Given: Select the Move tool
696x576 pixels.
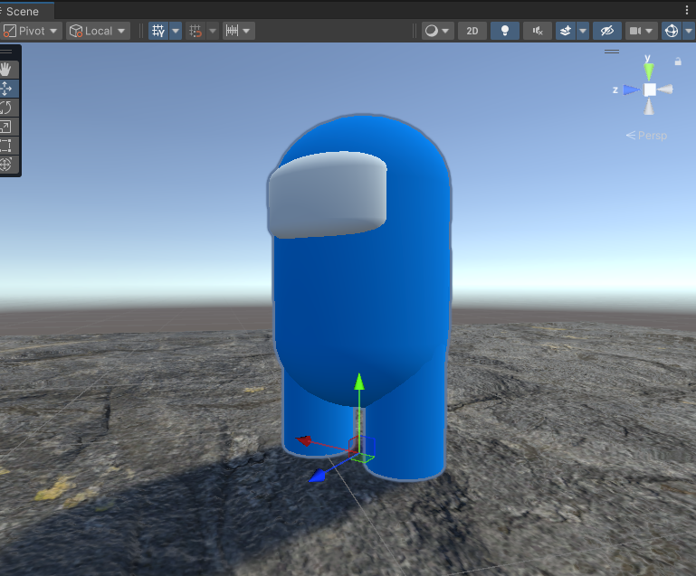Looking at the screenshot, I should 6,89.
